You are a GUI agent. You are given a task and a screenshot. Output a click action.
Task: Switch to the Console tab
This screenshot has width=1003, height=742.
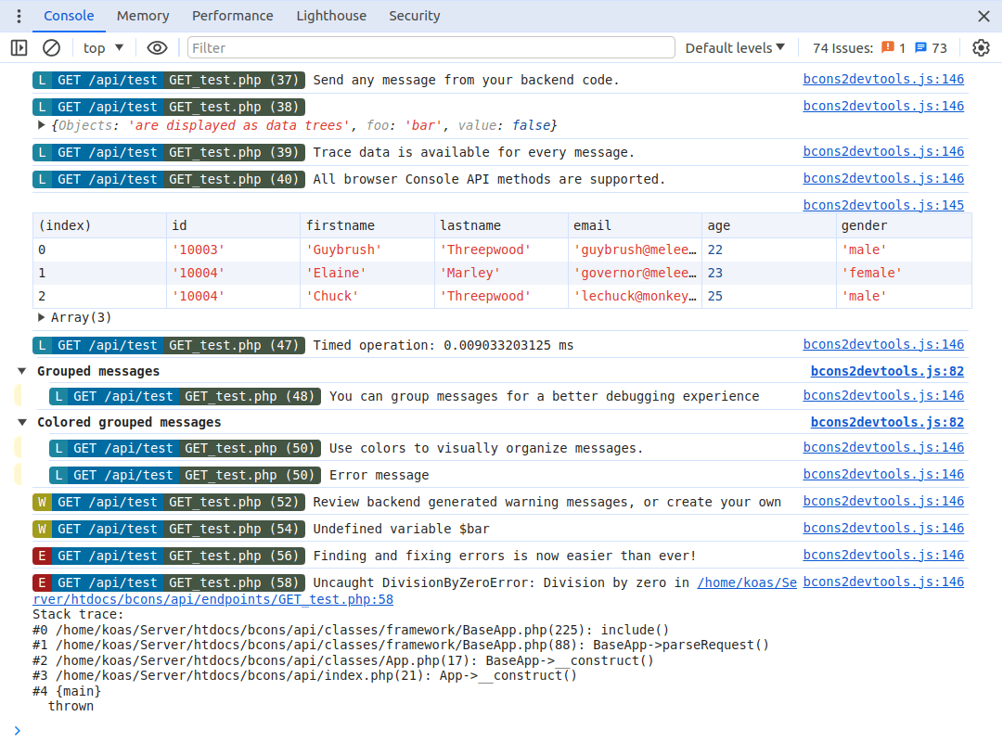click(x=69, y=16)
